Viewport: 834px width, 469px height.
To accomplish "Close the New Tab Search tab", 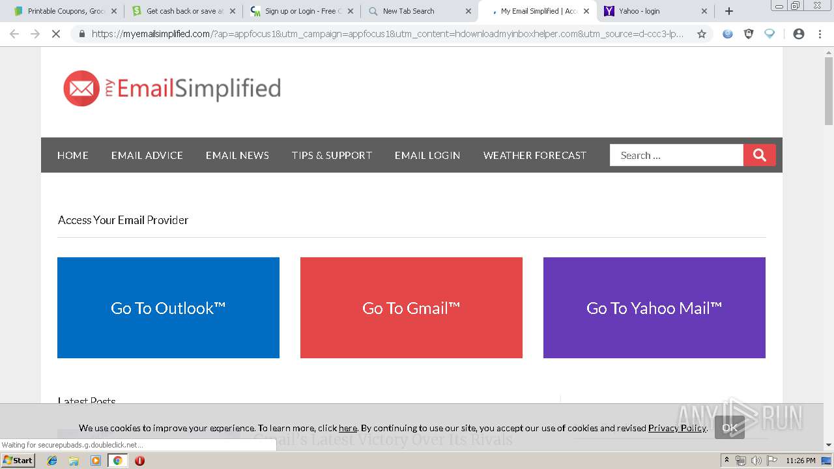I will point(468,11).
